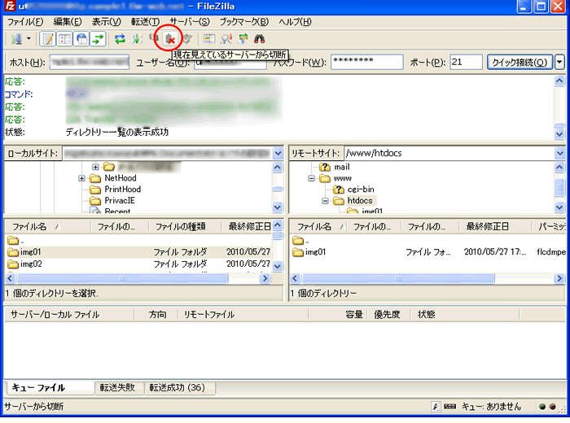
Task: Click the ホスト host input field
Action: click(x=90, y=62)
